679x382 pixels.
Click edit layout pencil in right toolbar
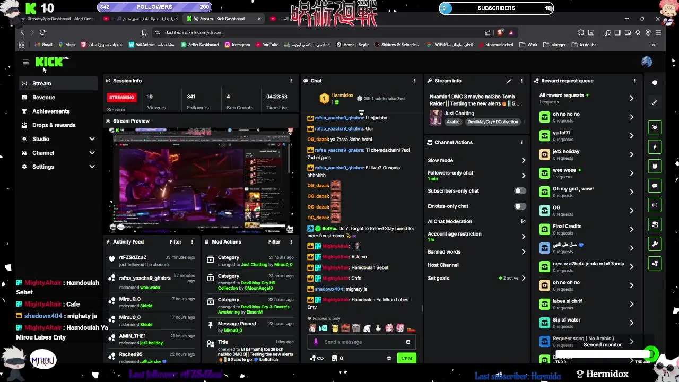655,102
